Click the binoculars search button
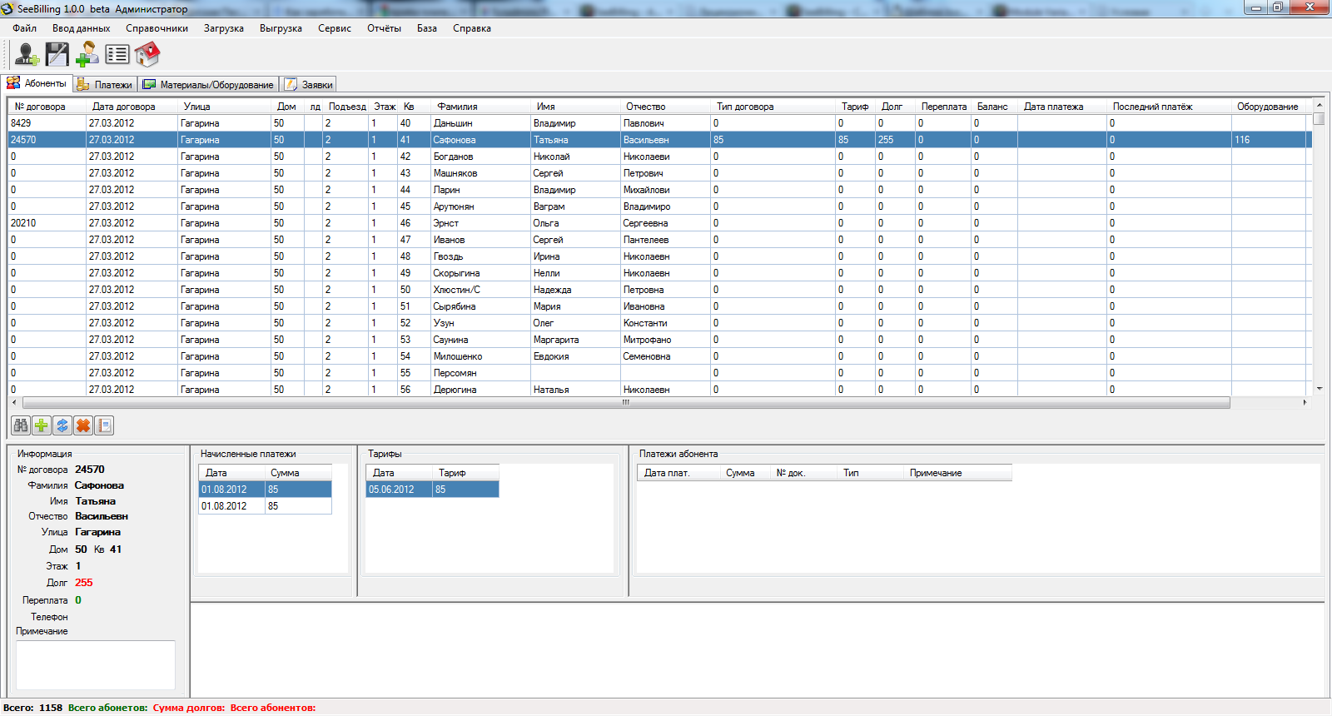 [21, 425]
